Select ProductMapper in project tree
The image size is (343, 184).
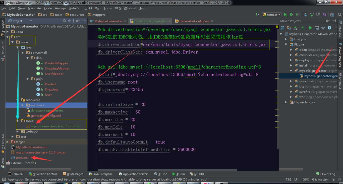coord(56,63)
